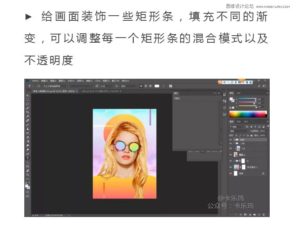The image size is (294, 226).
Task: Click the delete layer trash icon
Action: pyautogui.click(x=264, y=215)
